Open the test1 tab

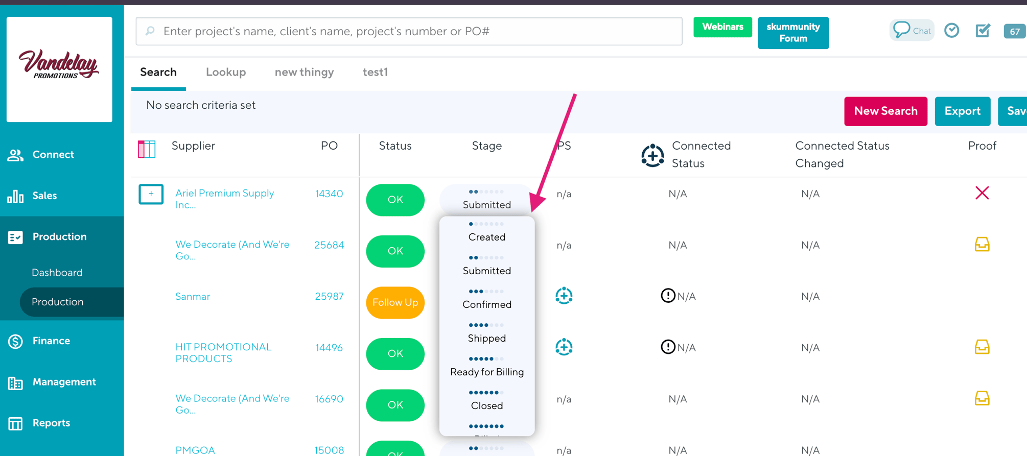[375, 73]
